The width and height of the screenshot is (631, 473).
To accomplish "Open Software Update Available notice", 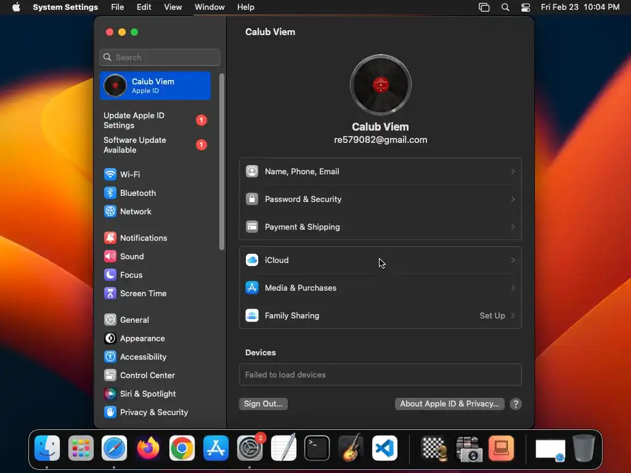I will coord(155,145).
